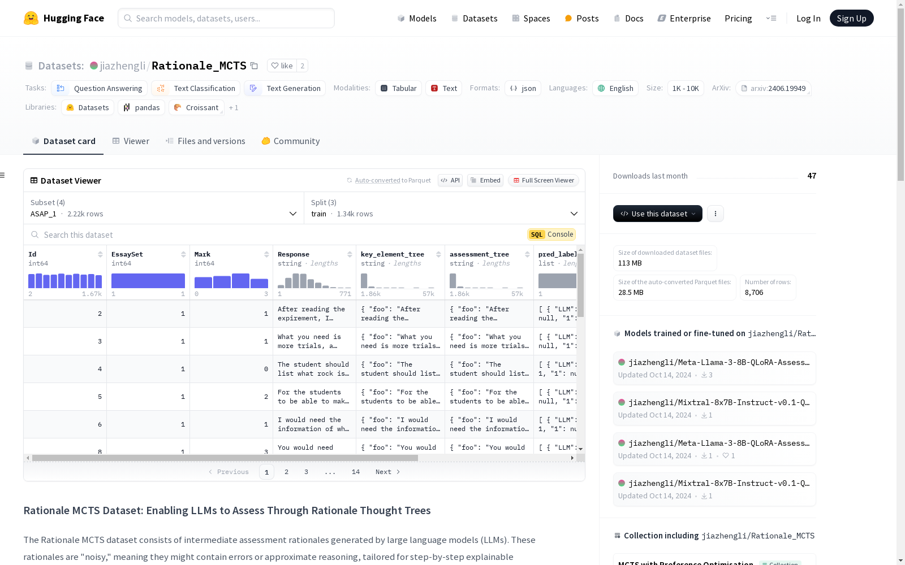Select the Dataset card tab
This screenshot has width=905, height=565.
pos(63,141)
